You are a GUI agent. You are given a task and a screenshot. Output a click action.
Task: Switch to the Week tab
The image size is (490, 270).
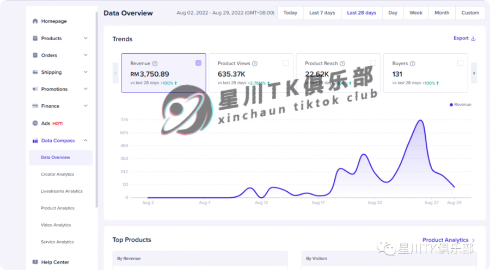pyautogui.click(x=416, y=13)
